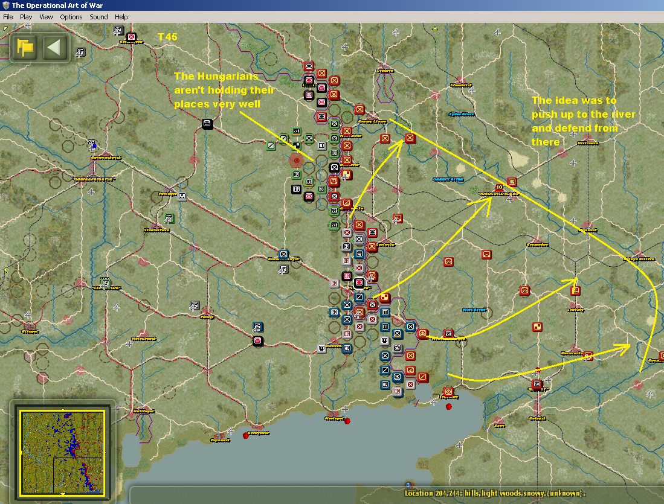Click the small blue dot near 25 marker
The image size is (664, 504).
click(x=94, y=146)
